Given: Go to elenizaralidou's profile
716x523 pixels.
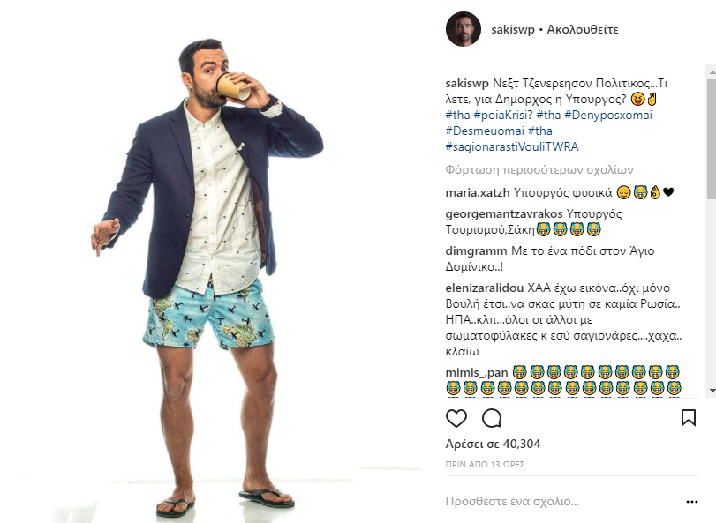Looking at the screenshot, I should point(484,288).
